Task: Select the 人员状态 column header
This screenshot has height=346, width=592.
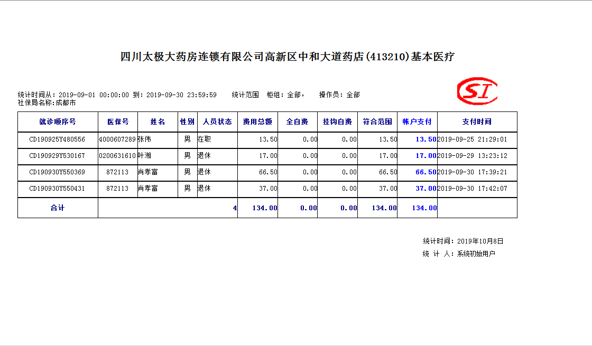Action: pos(217,122)
